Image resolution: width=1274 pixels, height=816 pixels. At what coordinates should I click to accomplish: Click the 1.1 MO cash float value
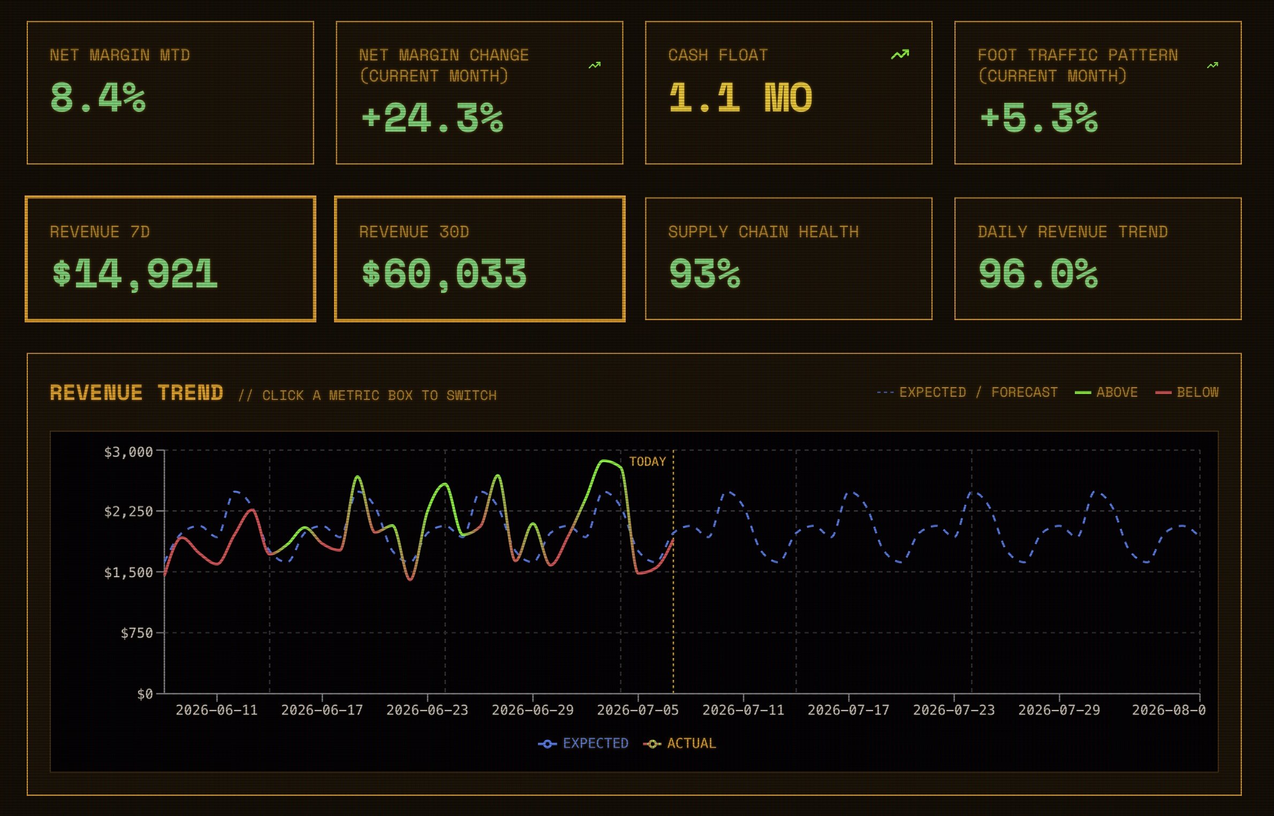point(741,97)
